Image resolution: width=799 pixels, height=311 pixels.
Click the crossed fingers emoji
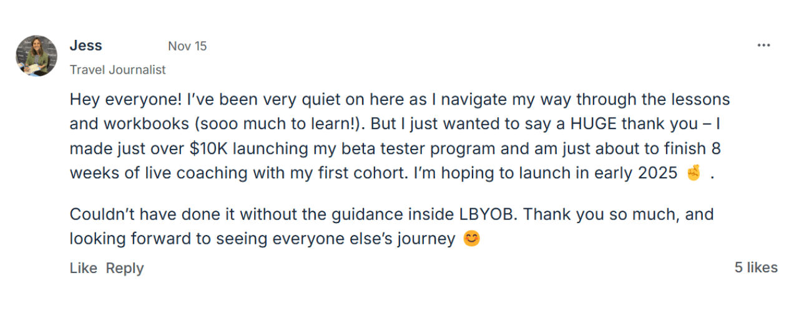(x=694, y=173)
